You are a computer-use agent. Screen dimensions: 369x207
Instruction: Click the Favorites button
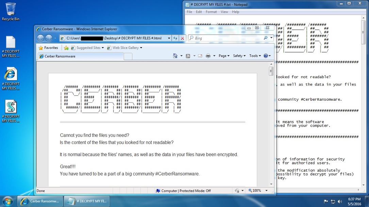(48, 48)
